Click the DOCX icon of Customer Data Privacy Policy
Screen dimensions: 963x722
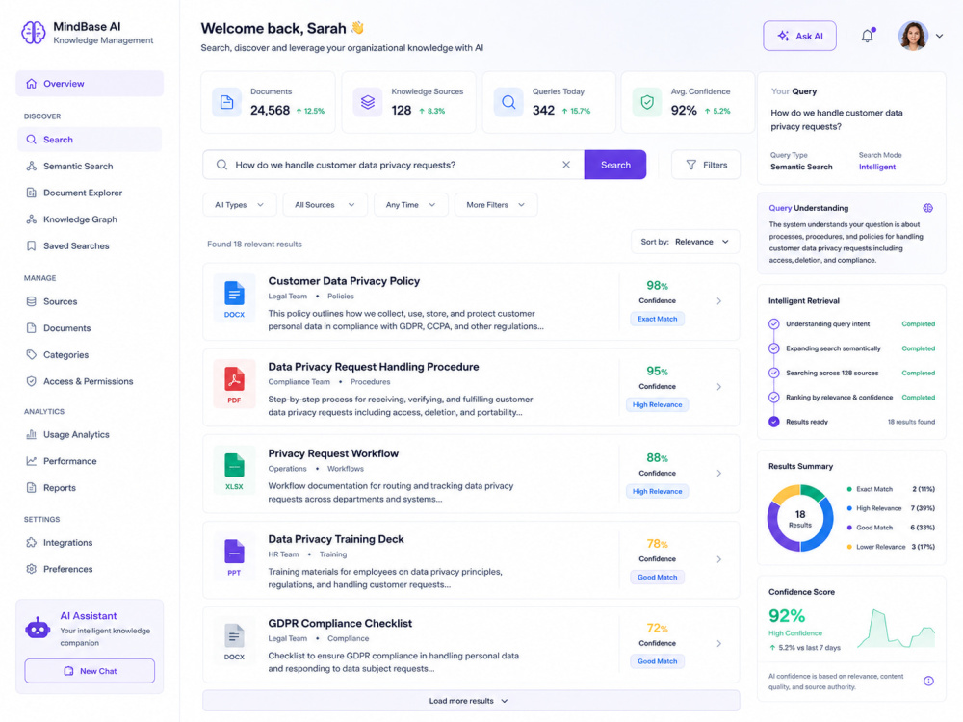pos(234,298)
